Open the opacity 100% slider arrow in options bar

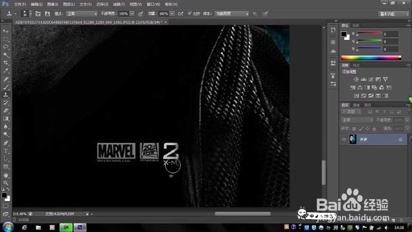coord(132,14)
